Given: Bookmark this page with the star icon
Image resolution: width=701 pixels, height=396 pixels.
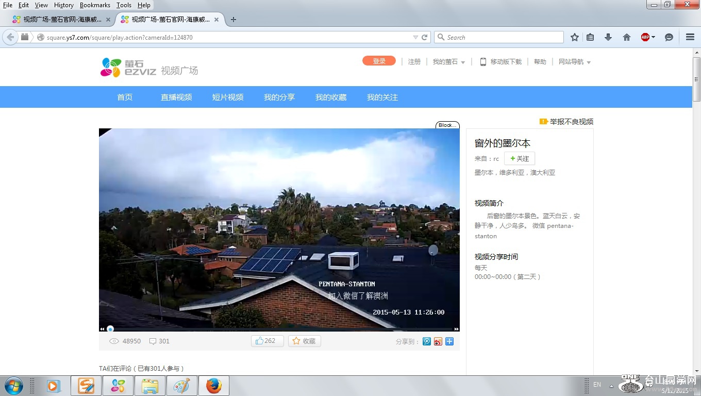Looking at the screenshot, I should click(x=575, y=37).
